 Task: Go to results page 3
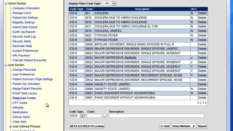pyautogui.click(x=203, y=103)
